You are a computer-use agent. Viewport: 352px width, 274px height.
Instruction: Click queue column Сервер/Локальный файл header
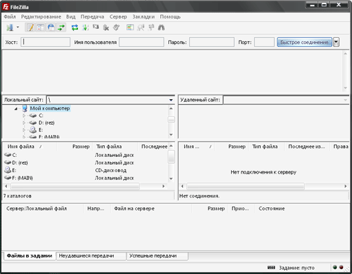pos(43,209)
